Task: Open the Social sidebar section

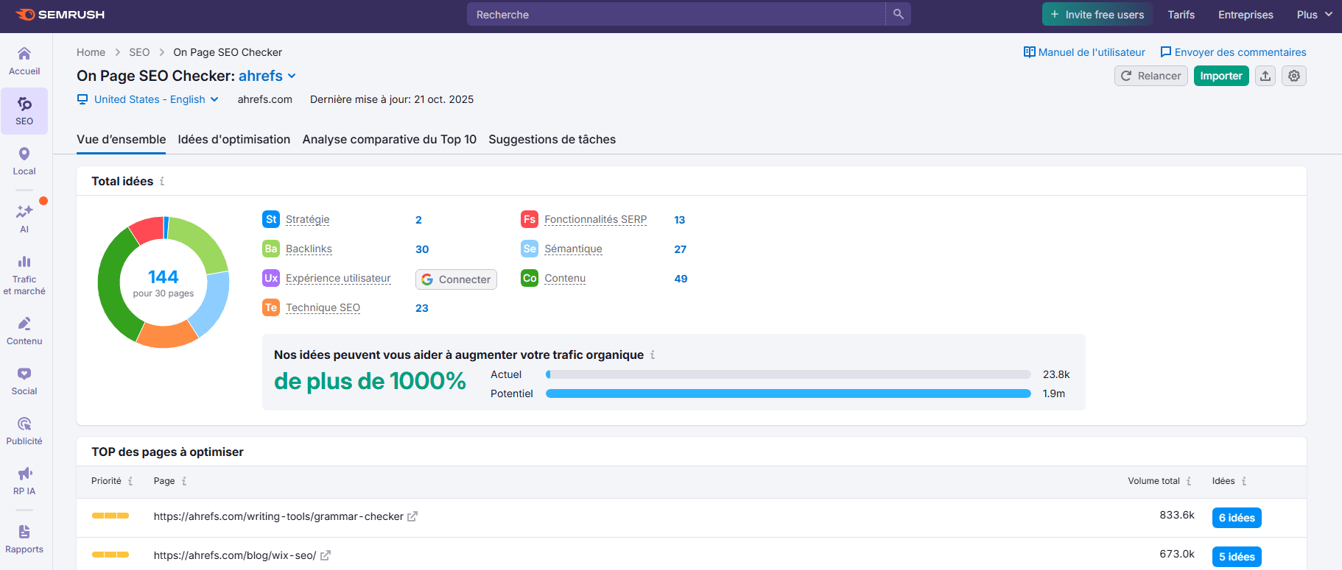Action: pos(24,381)
